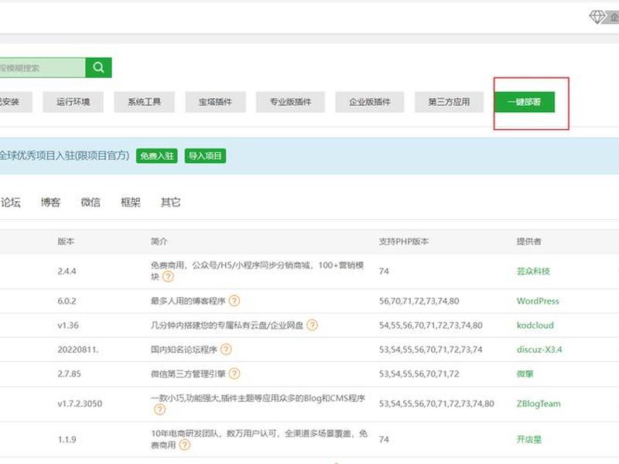
Task: Click the 简介 column header
Action: coord(159,241)
